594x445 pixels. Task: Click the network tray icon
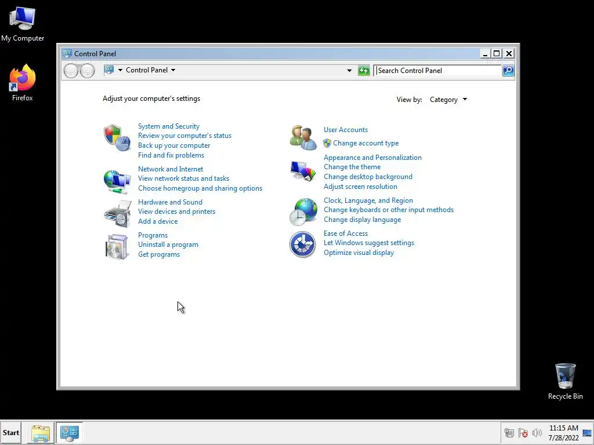[509, 433]
